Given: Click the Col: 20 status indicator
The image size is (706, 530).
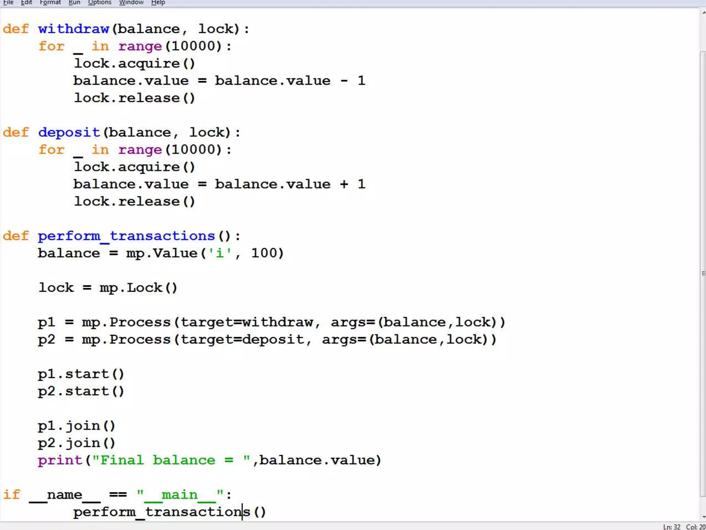Looking at the screenshot, I should pos(696,527).
